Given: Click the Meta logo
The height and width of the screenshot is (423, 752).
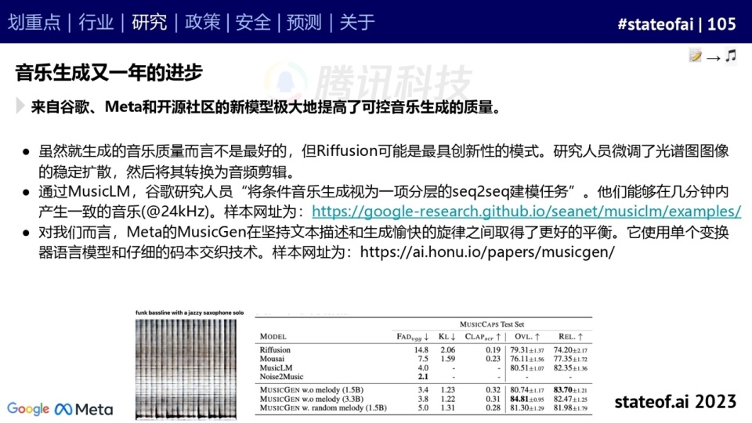Looking at the screenshot, I should [84, 409].
